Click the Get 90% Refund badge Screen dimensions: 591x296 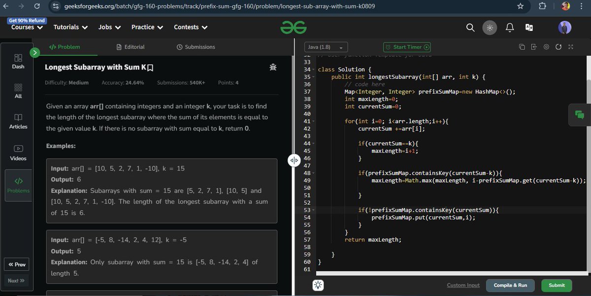(x=27, y=21)
